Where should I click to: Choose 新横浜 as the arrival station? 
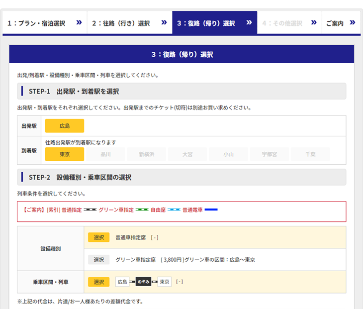tap(147, 154)
